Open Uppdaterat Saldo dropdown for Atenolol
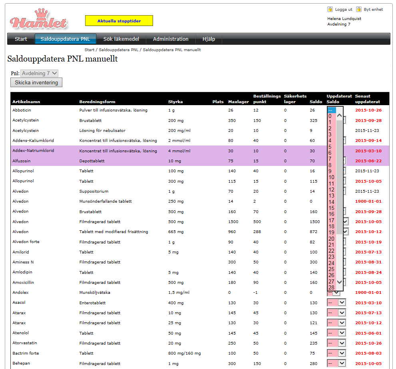The width and height of the screenshot is (396, 369). [336, 333]
